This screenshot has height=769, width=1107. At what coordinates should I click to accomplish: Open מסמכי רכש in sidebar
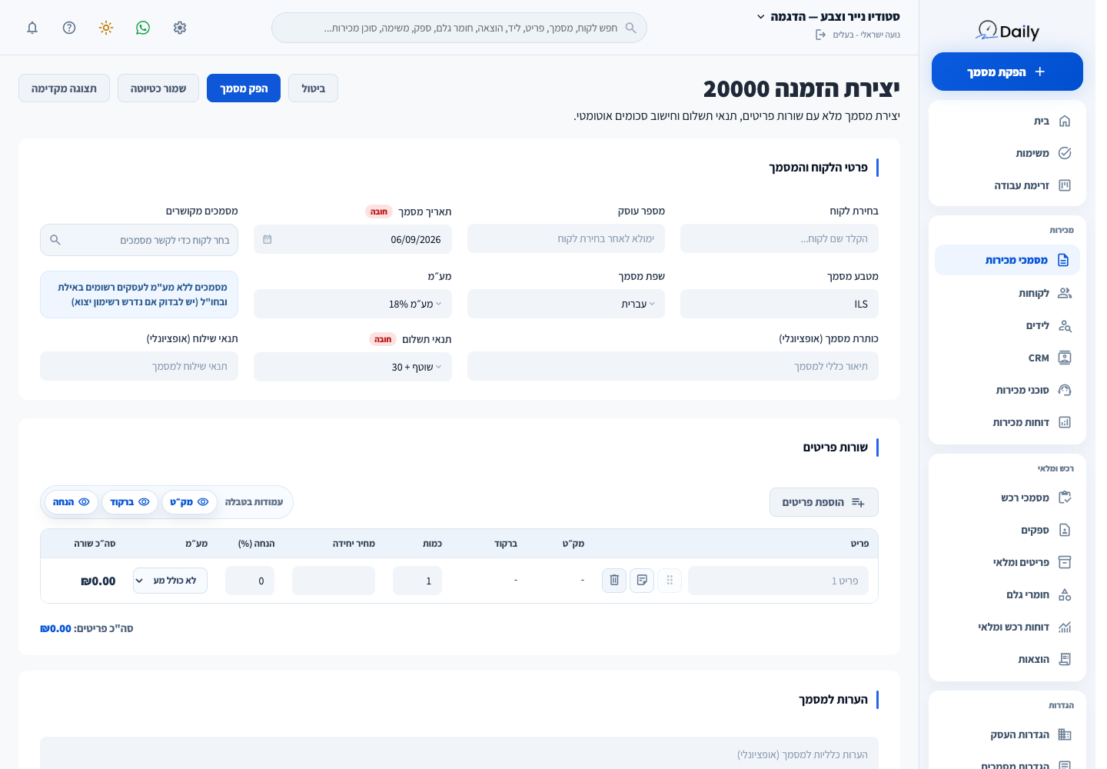tap(1007, 498)
